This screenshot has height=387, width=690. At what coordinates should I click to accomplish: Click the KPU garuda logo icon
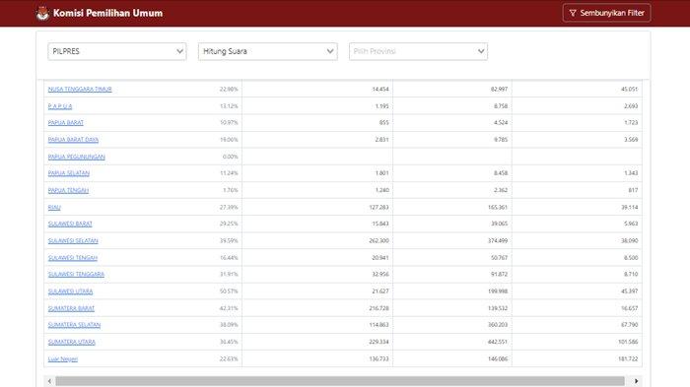(42, 13)
